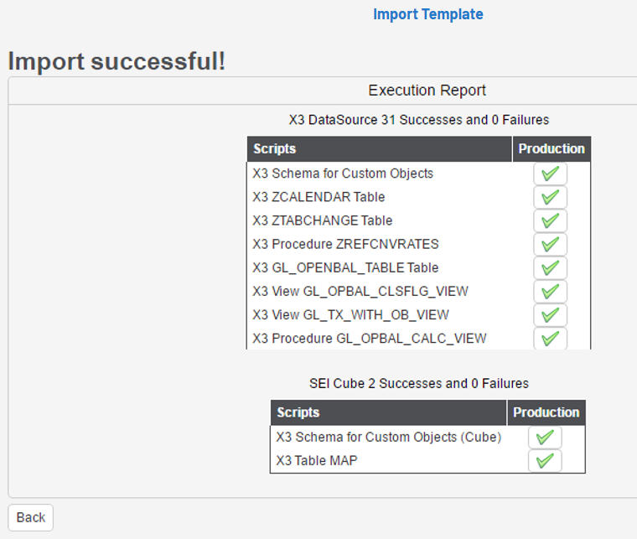Click Production column header in SEI Cube table

tap(546, 412)
